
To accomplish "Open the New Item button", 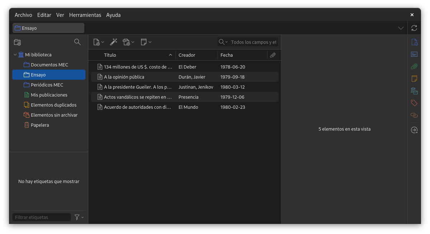I will point(98,42).
